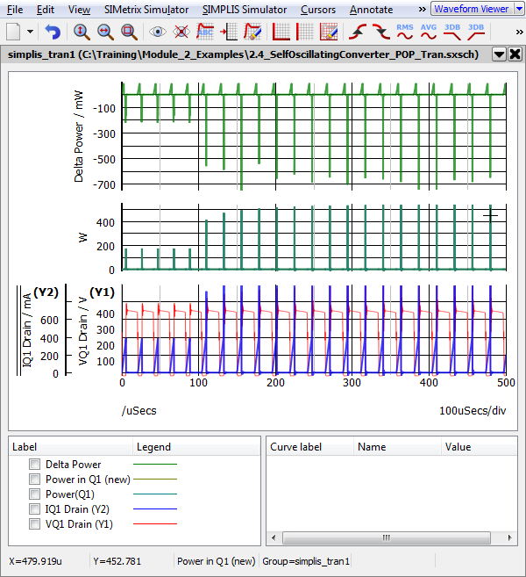Click the Curve label column header

click(x=295, y=447)
